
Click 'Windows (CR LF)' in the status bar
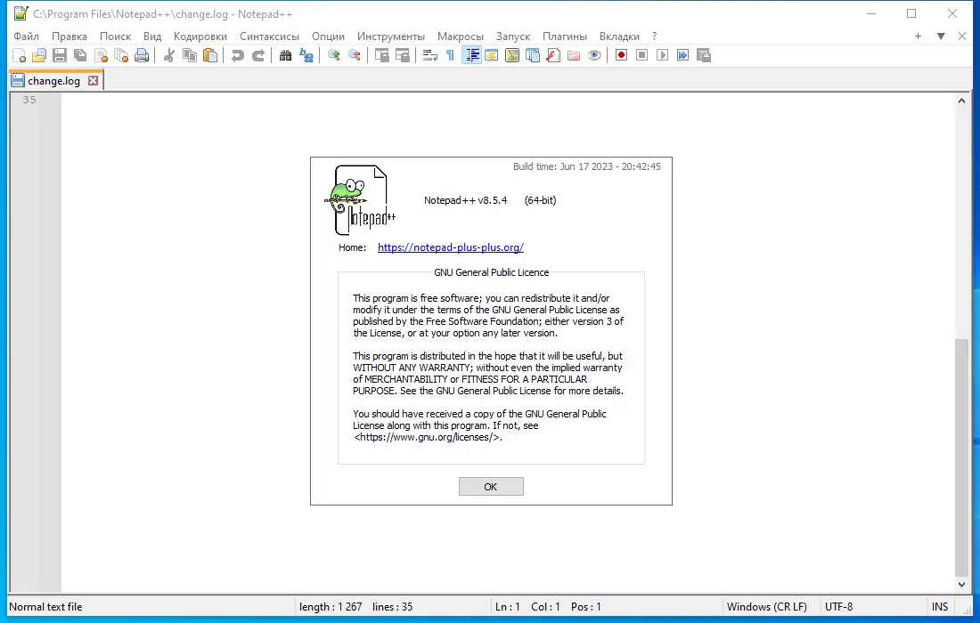[767, 607]
